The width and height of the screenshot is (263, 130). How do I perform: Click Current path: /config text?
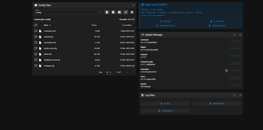pyautogui.click(x=42, y=19)
